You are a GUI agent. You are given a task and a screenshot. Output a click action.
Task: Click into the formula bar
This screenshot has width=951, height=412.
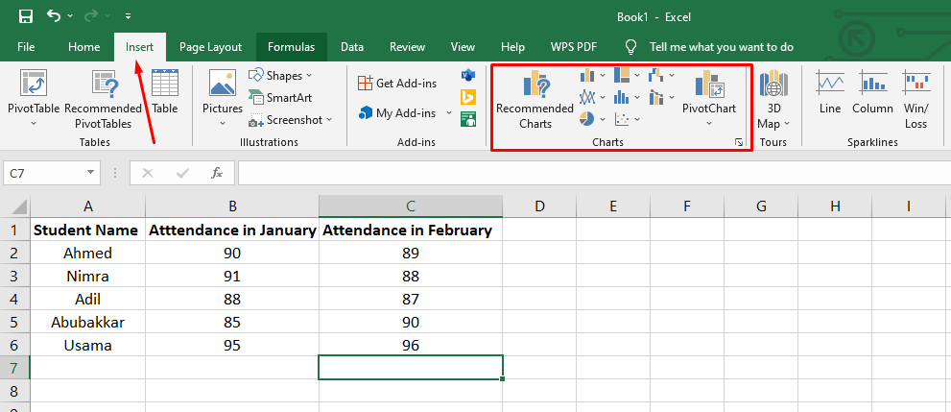click(x=593, y=173)
